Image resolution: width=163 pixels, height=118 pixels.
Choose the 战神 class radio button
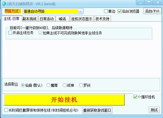tap(65, 85)
